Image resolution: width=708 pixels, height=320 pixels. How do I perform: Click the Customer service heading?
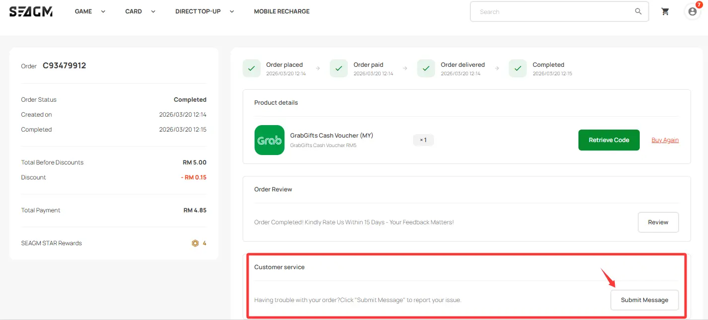[280, 267]
